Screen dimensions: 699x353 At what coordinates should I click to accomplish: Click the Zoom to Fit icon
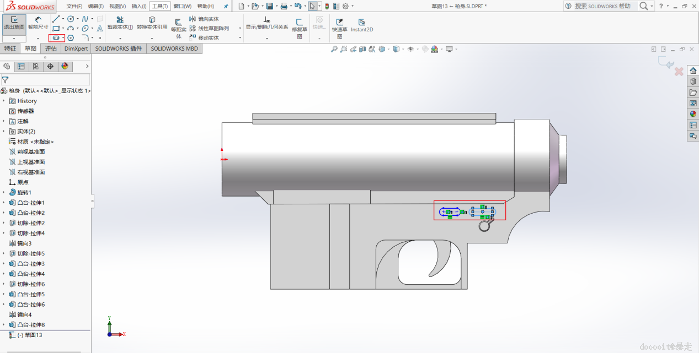334,50
